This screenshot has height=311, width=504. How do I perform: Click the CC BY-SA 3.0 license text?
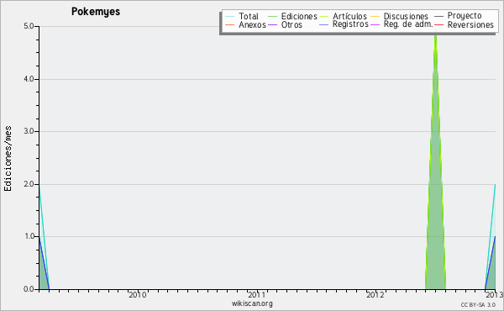click(478, 304)
